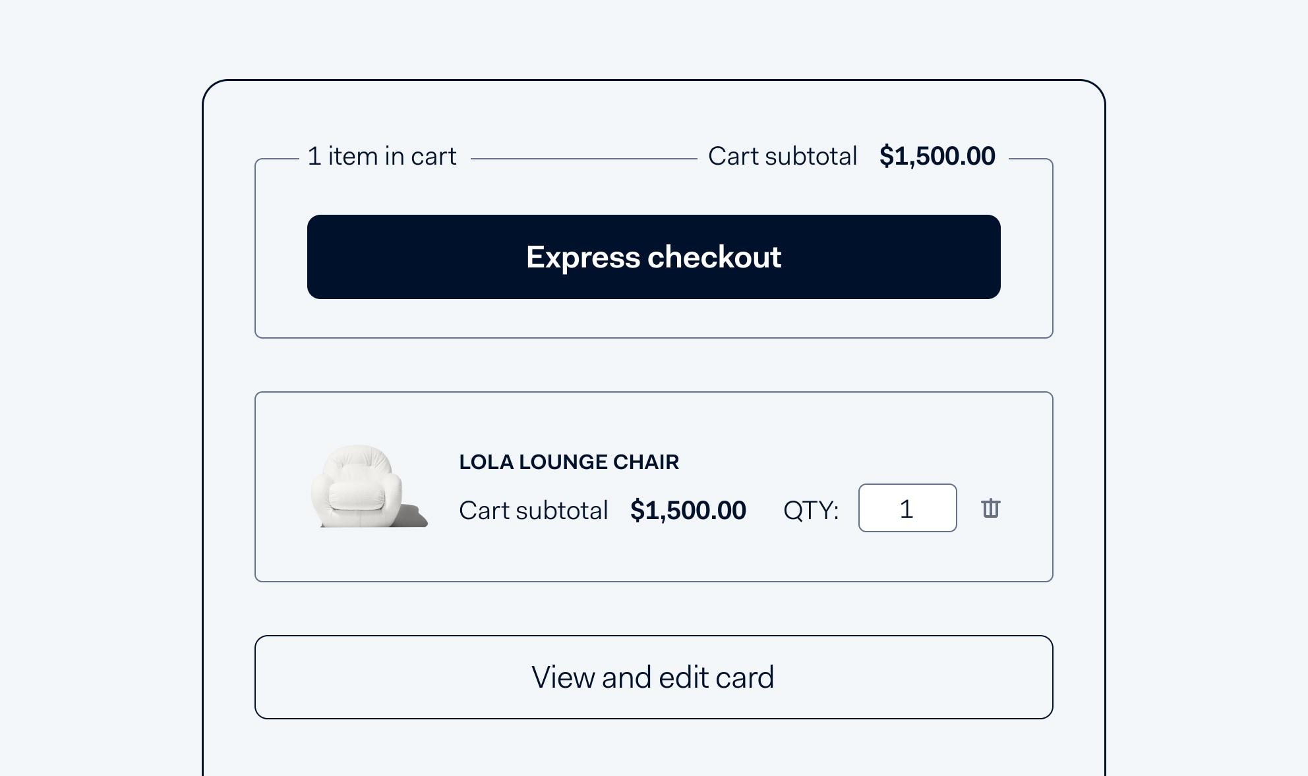Click the QTY: label text
The image size is (1308, 776).
tap(811, 511)
